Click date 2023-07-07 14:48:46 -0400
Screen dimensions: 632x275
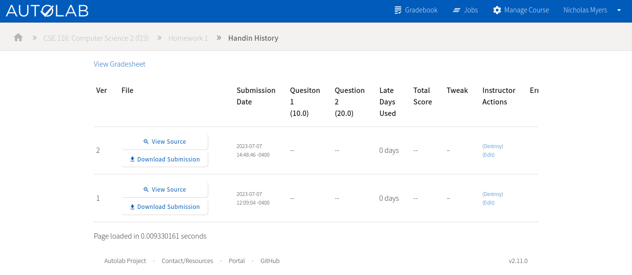tap(253, 150)
